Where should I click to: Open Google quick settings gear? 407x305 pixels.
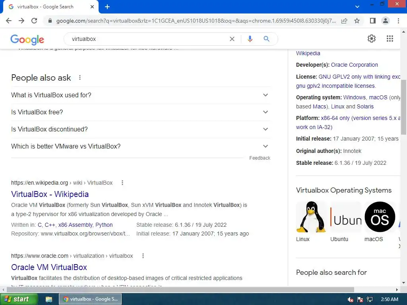click(x=372, y=39)
